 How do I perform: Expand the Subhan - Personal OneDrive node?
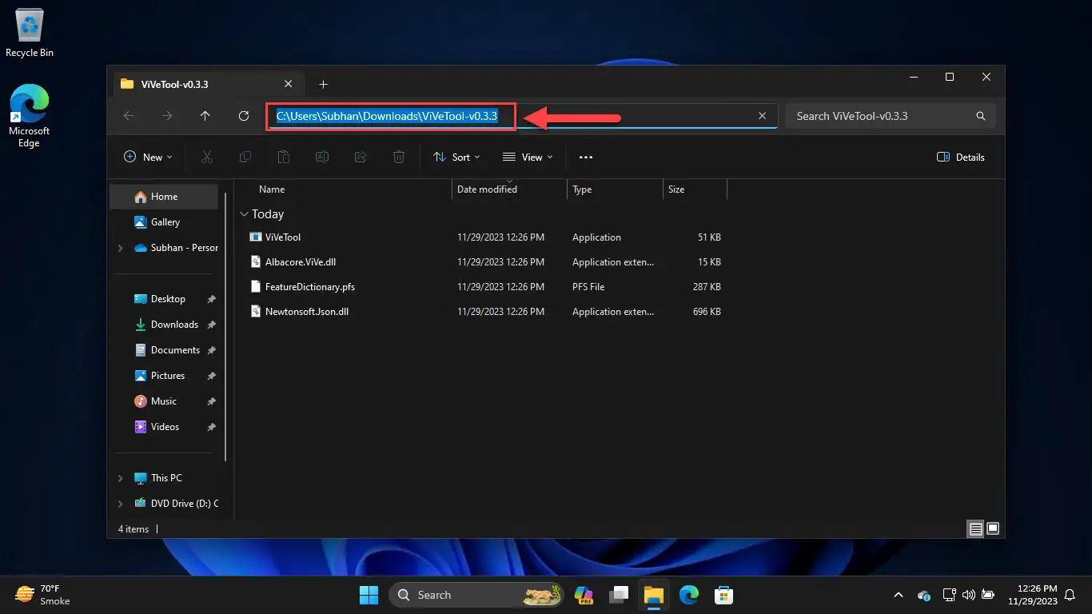[x=121, y=248]
